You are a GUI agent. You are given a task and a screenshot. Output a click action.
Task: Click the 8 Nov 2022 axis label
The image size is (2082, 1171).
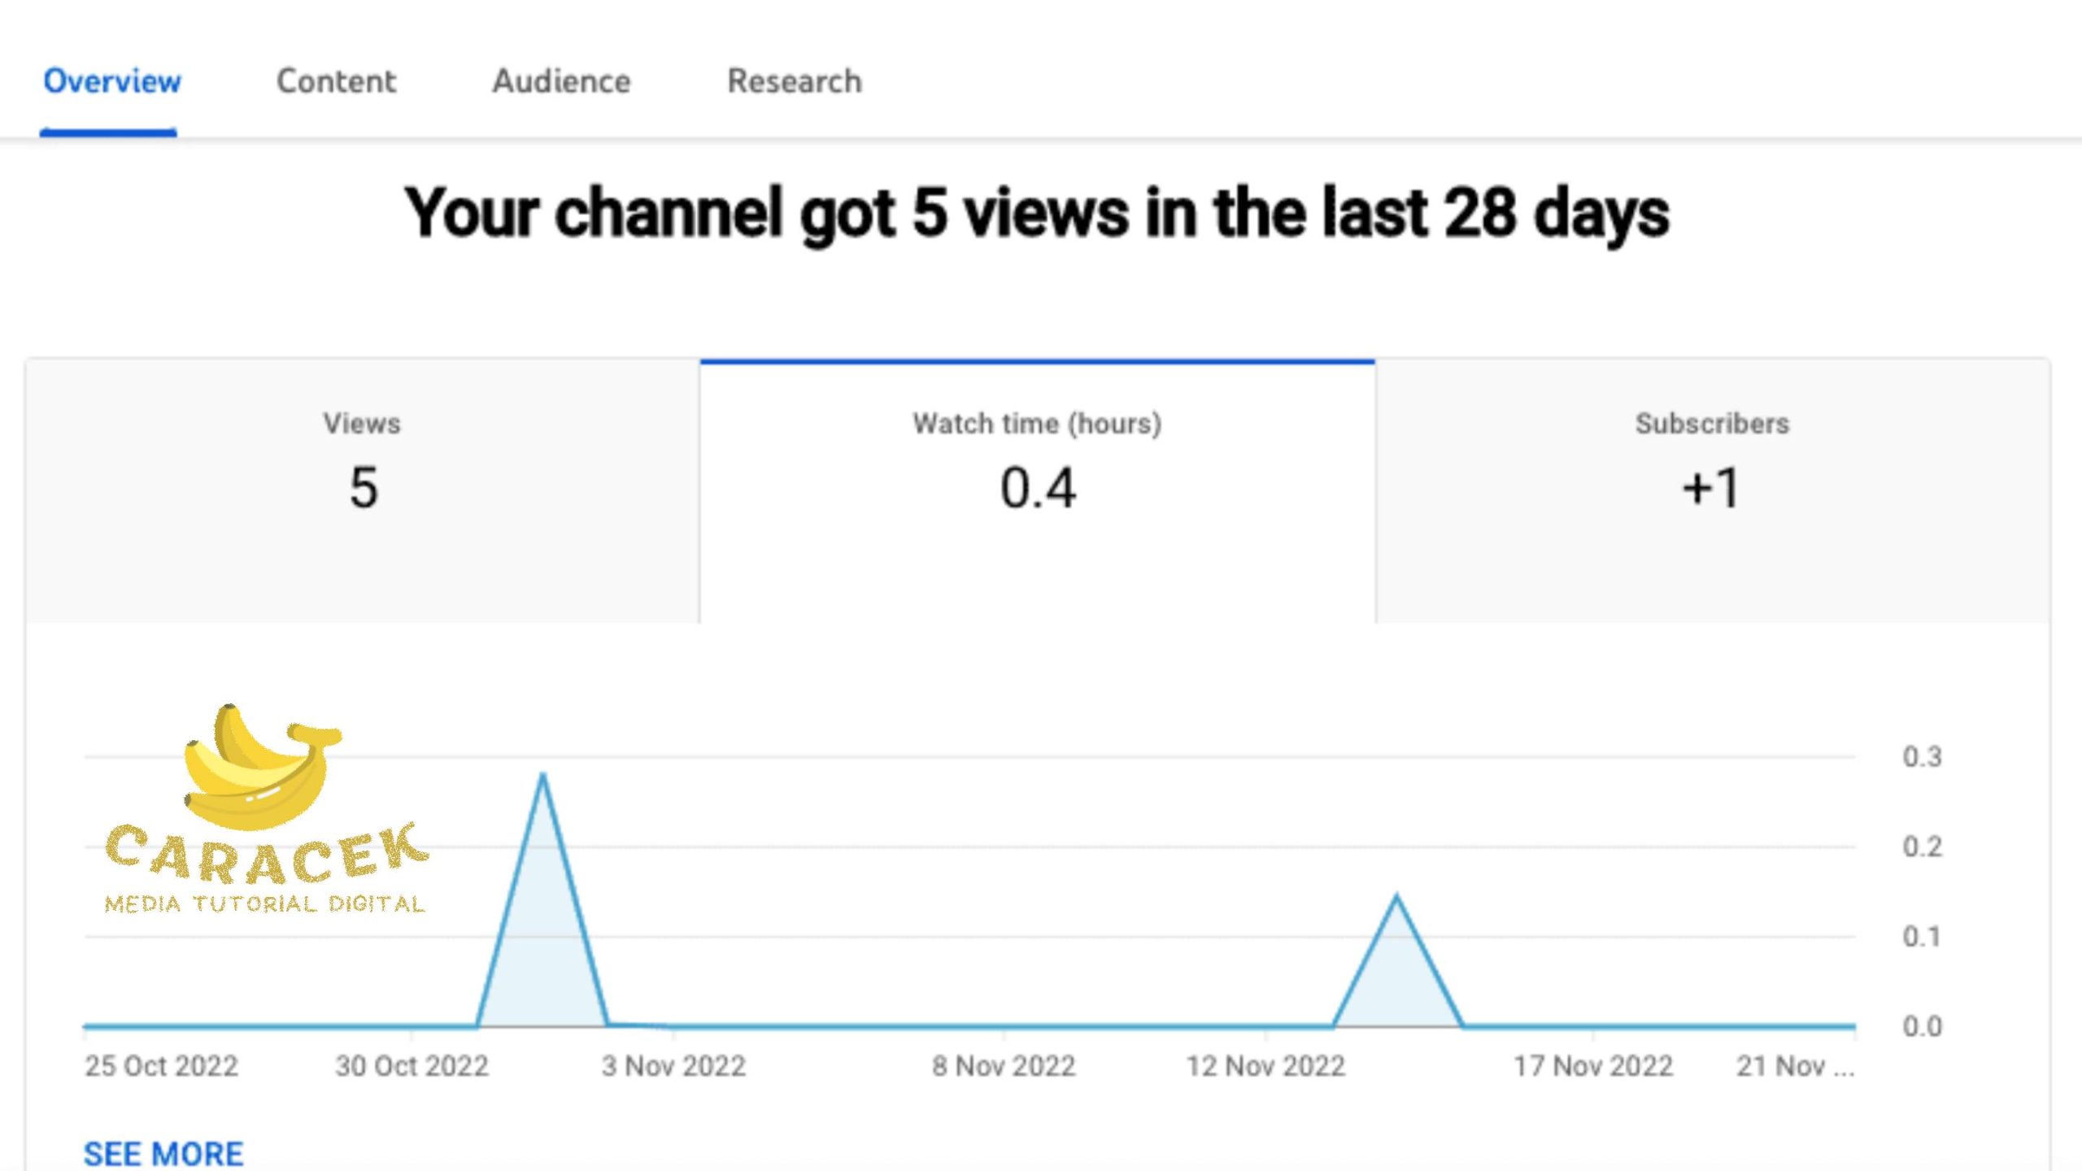click(x=1004, y=1065)
